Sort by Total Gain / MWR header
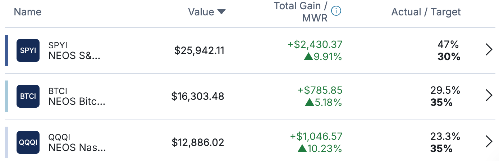Image resolution: width=499 pixels, height=161 pixels. pos(301,12)
